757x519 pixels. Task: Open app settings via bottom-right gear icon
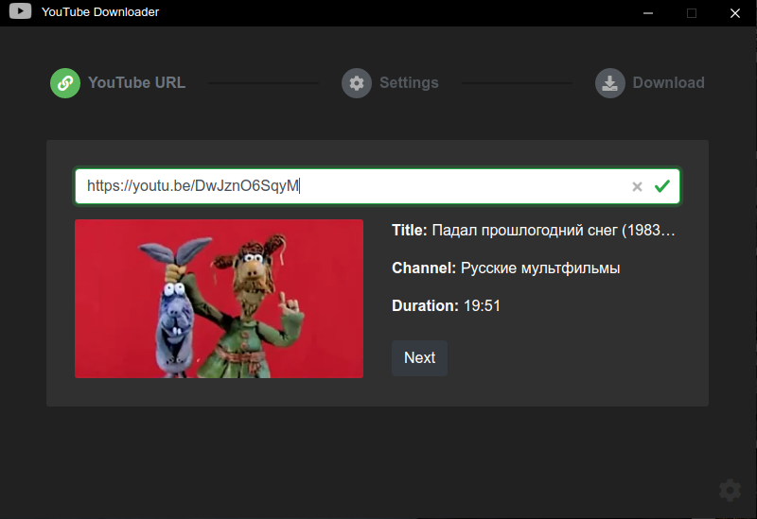[x=730, y=490]
